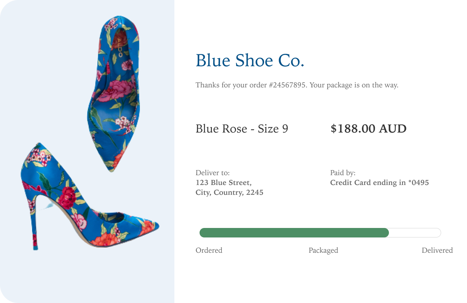The width and height of the screenshot is (467, 303).
Task: Click the "Your package is on the way" text
Action: click(x=354, y=85)
